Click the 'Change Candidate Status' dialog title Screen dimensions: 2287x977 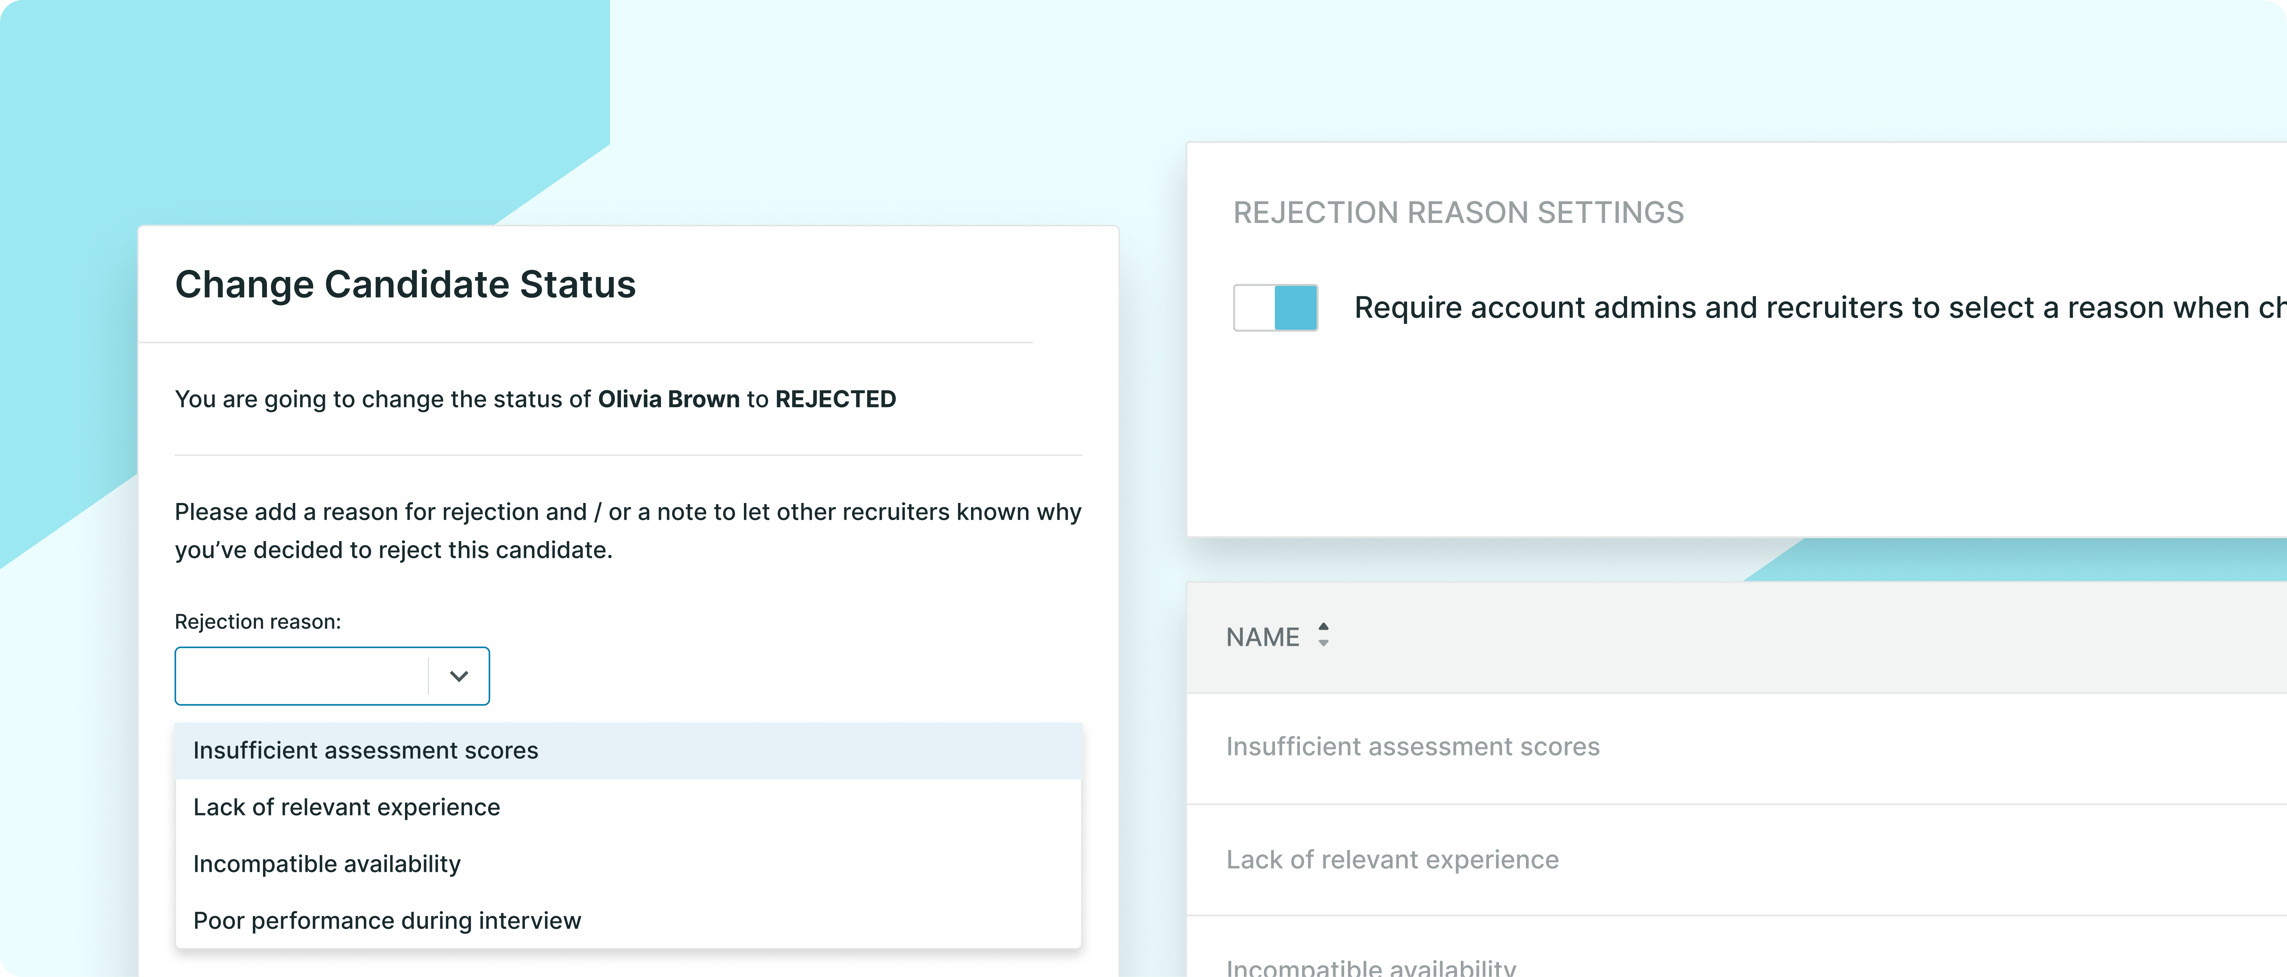coord(406,285)
